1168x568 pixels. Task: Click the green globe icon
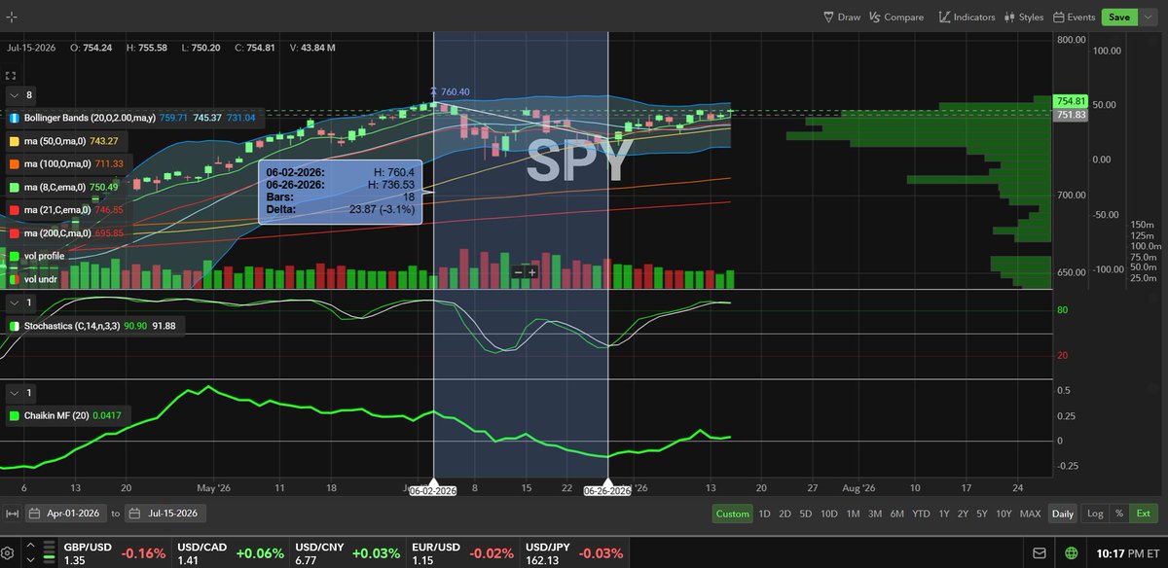pyautogui.click(x=1072, y=552)
